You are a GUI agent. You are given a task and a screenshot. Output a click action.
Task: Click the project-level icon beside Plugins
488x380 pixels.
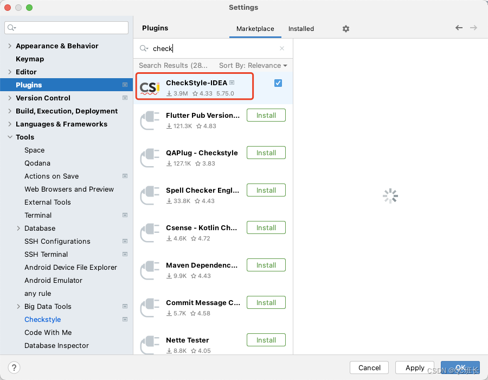(x=125, y=85)
